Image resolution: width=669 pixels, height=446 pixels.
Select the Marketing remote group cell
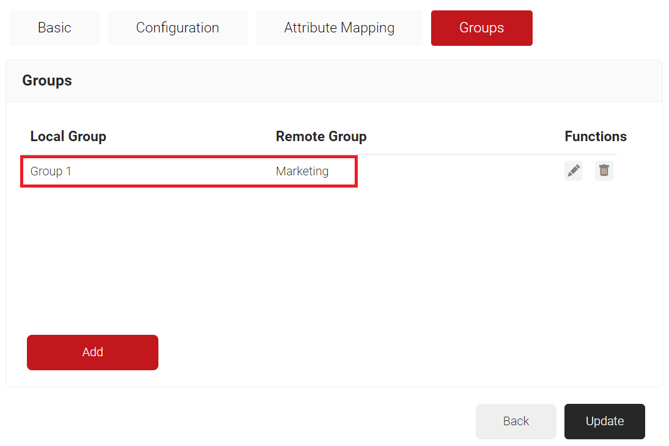[302, 172]
